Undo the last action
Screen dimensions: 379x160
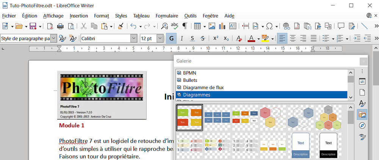click(x=133, y=26)
